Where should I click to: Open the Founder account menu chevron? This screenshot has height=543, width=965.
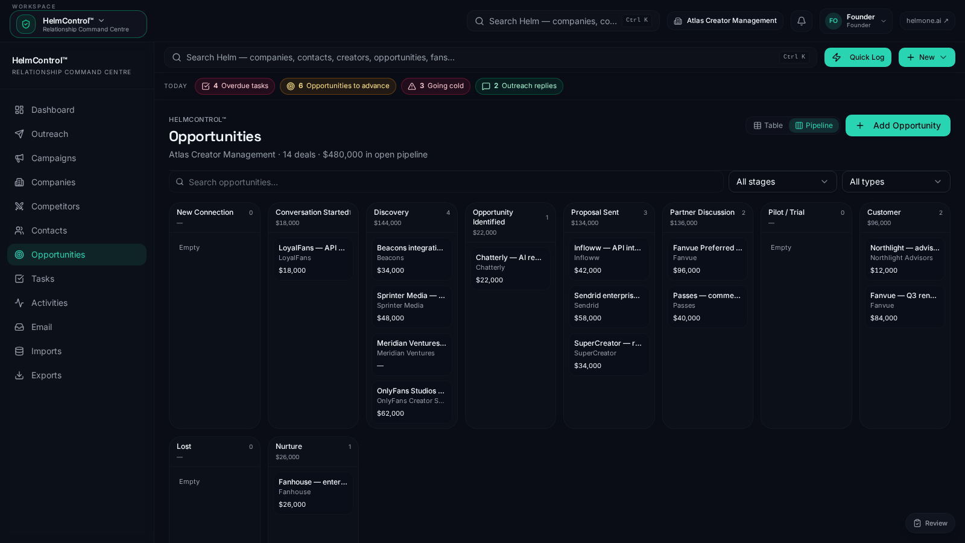coord(884,21)
